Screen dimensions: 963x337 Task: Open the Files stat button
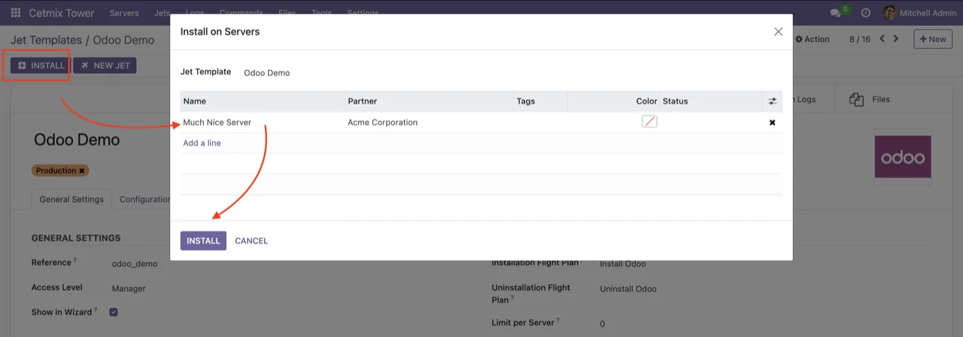870,99
